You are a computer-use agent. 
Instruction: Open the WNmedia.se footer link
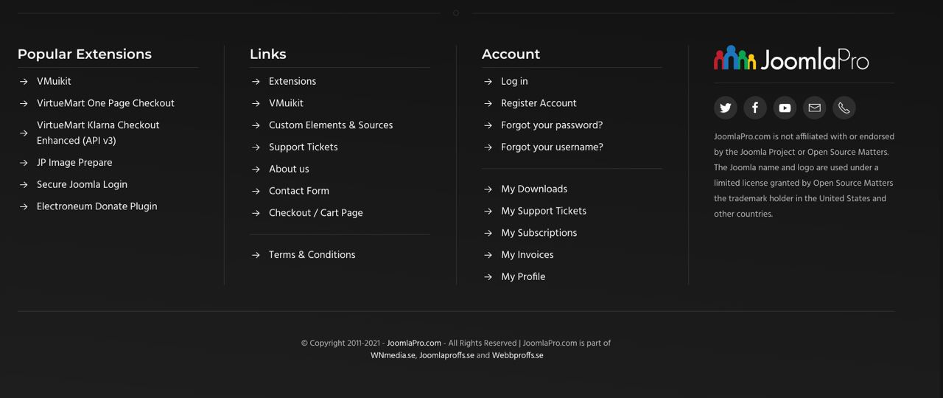393,355
